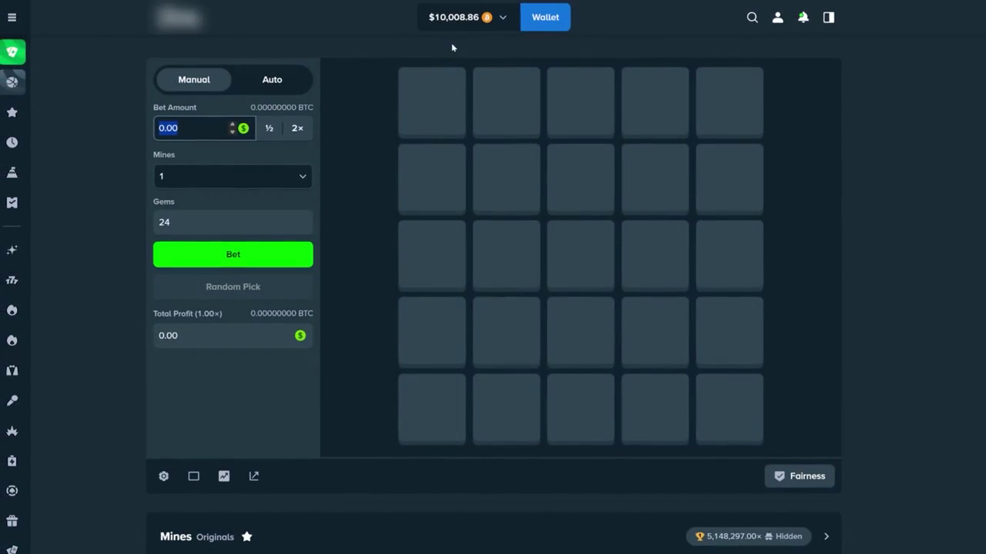Open the crown icon in sidebar
The width and height of the screenshot is (986, 554).
(x=12, y=431)
